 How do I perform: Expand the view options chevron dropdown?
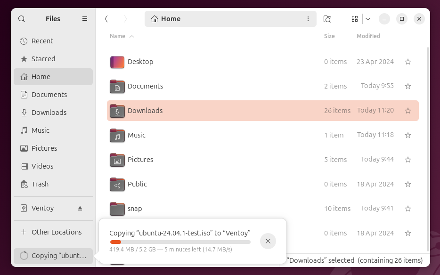(368, 19)
